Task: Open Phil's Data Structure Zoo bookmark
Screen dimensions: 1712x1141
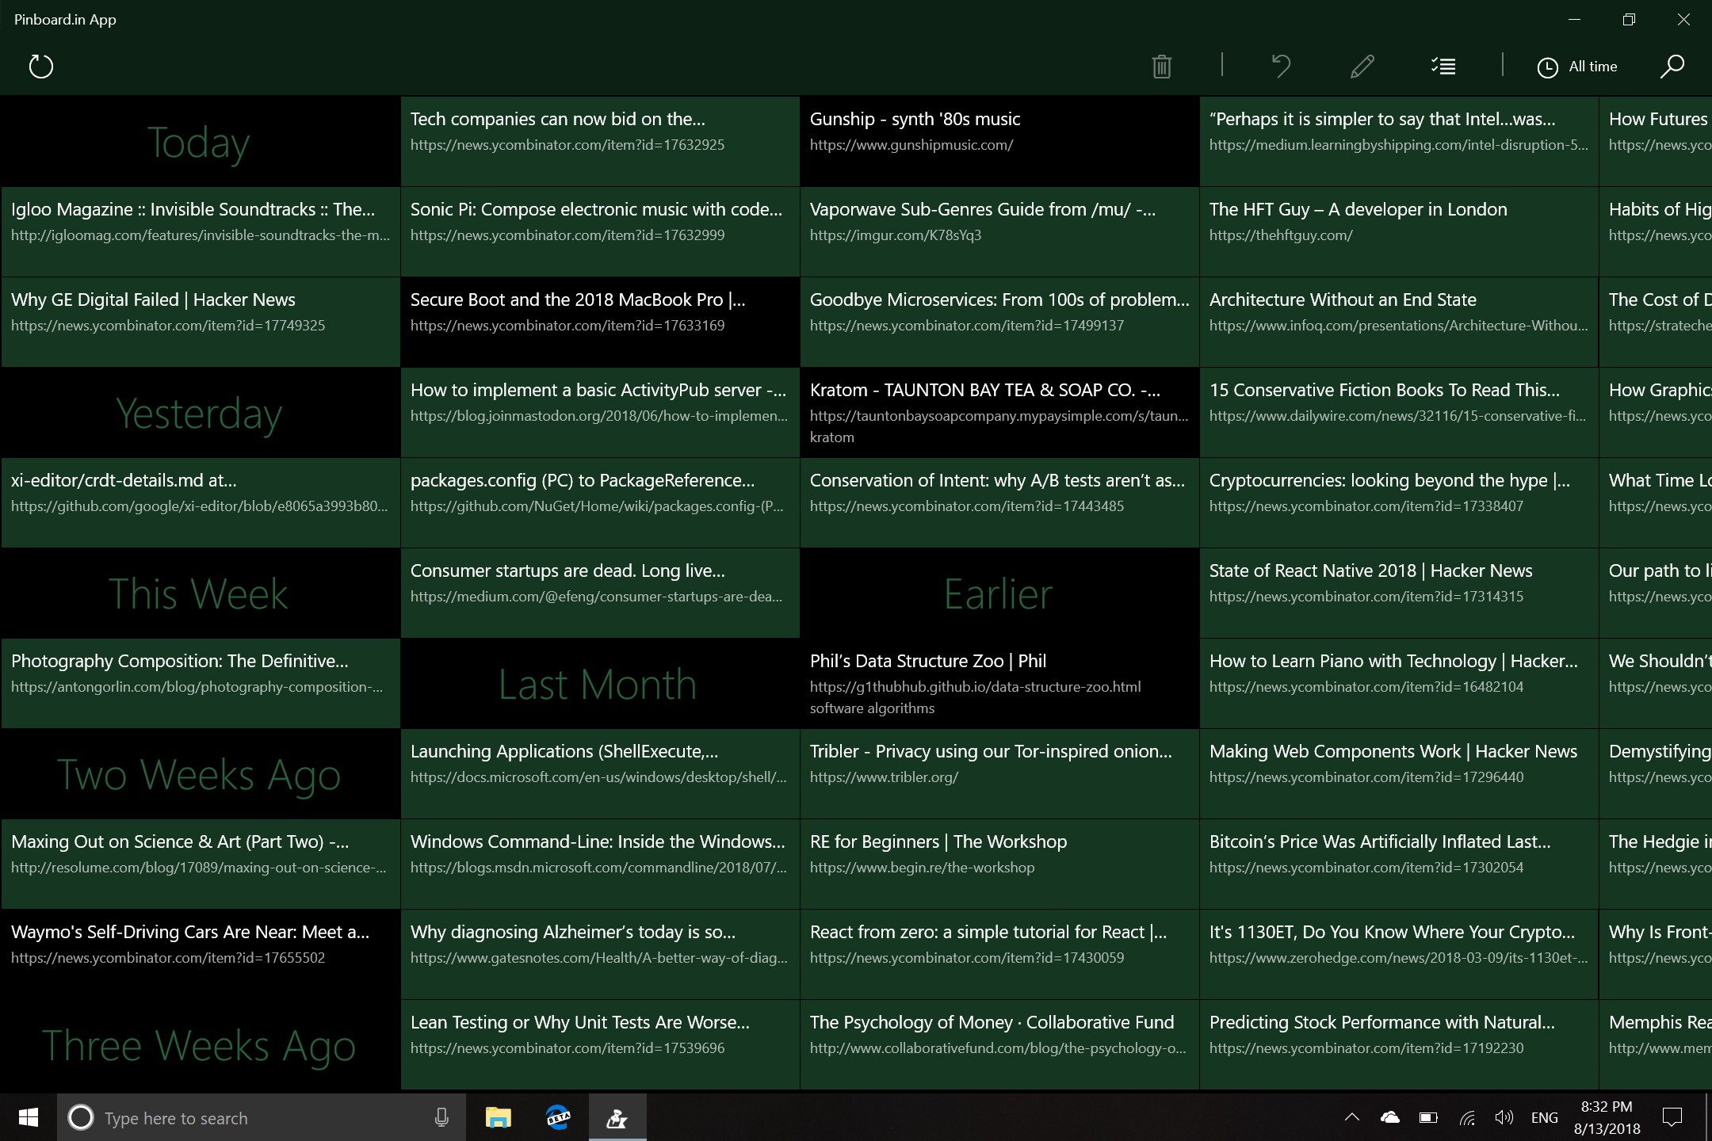Action: pos(999,684)
